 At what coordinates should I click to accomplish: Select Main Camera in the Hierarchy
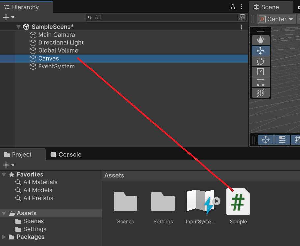[x=56, y=35]
